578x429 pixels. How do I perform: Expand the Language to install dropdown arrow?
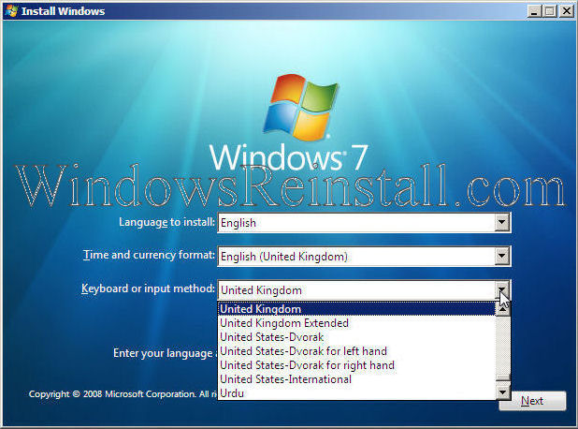(502, 223)
